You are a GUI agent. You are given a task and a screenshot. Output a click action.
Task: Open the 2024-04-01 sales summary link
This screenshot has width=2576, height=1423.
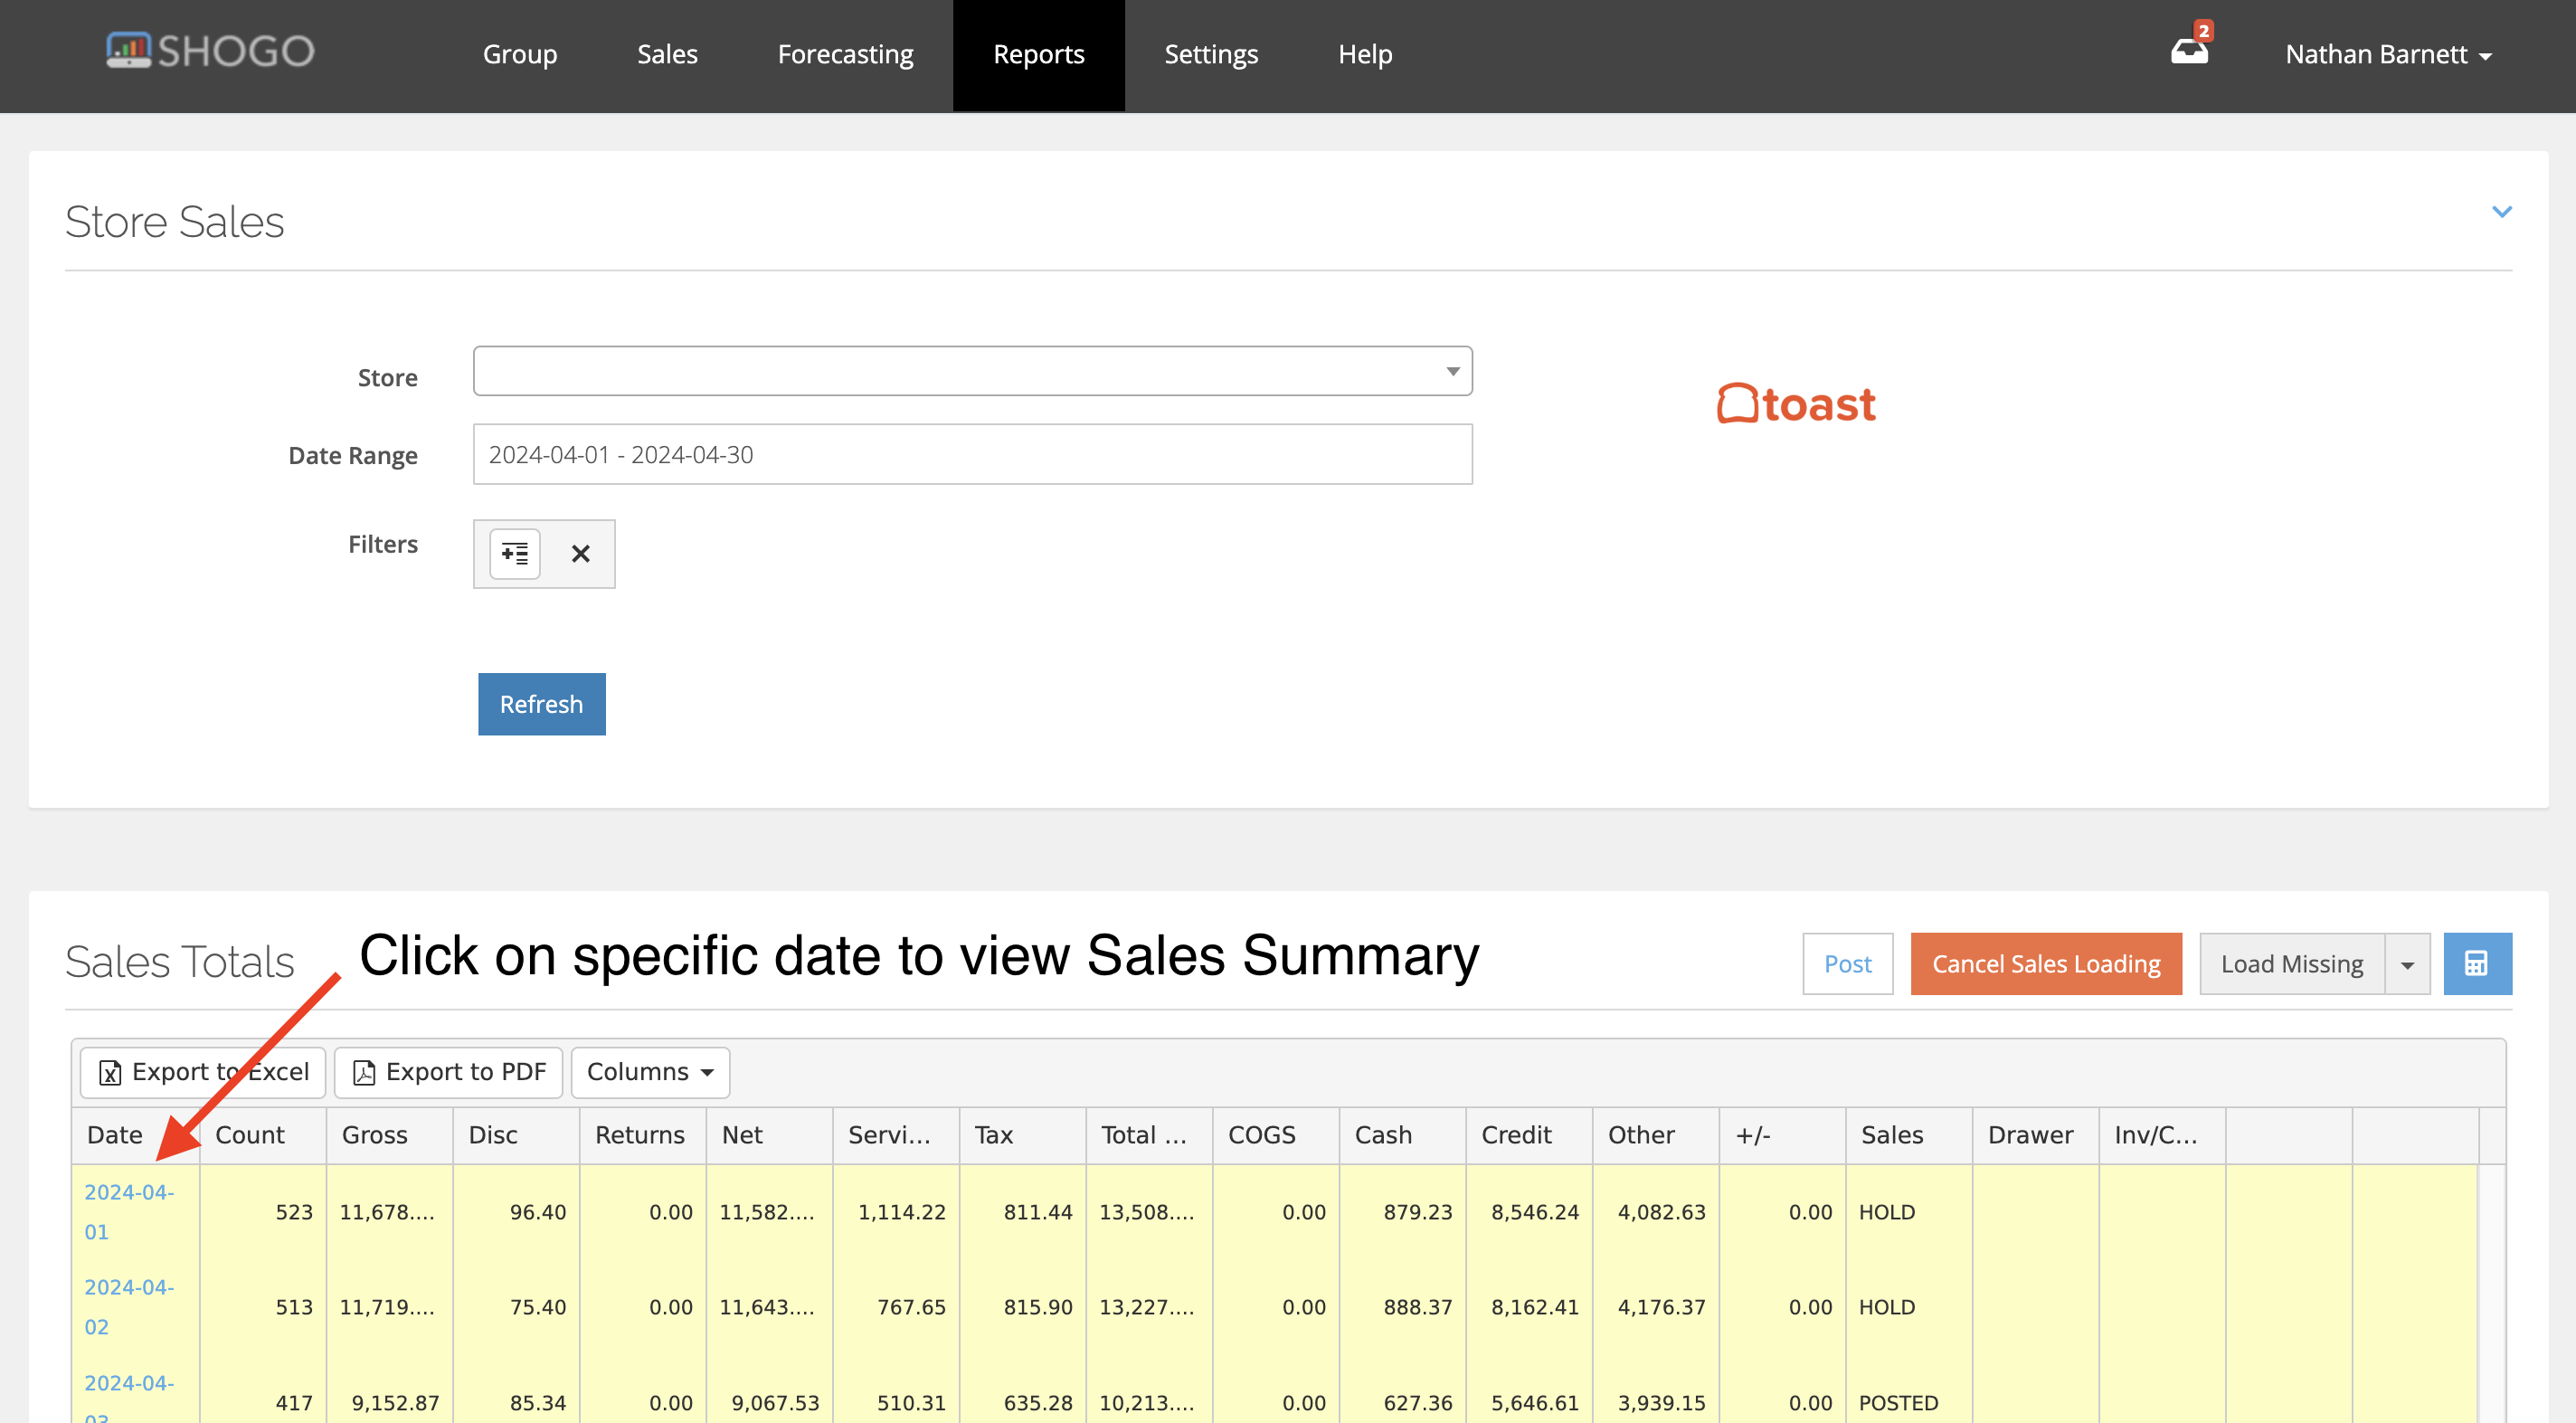130,1210
